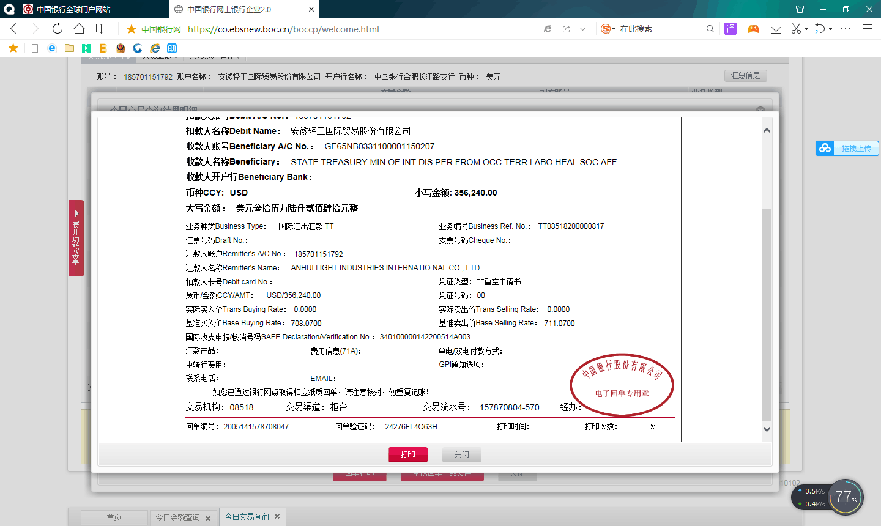The height and width of the screenshot is (526, 881).
Task: Click the red 打印 print button
Action: (407, 454)
